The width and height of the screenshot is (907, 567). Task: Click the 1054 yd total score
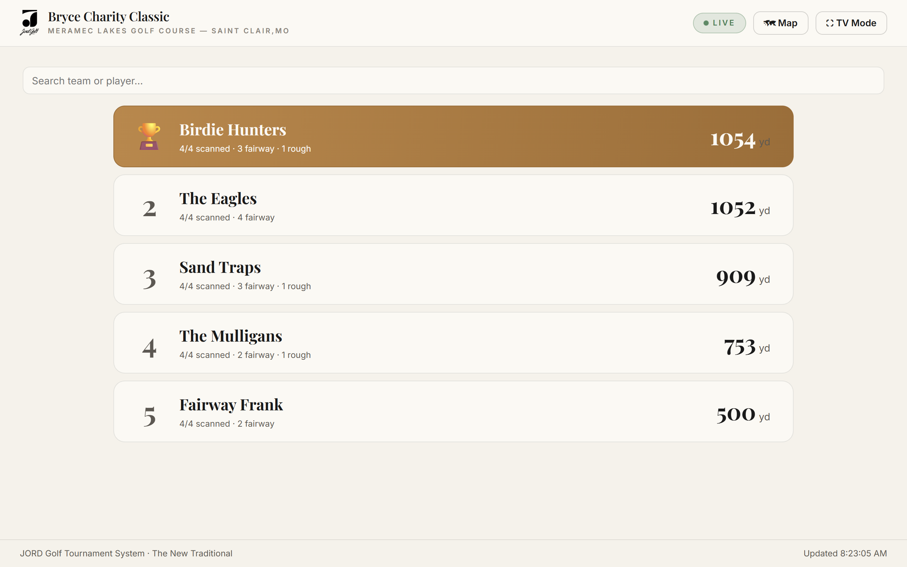740,140
